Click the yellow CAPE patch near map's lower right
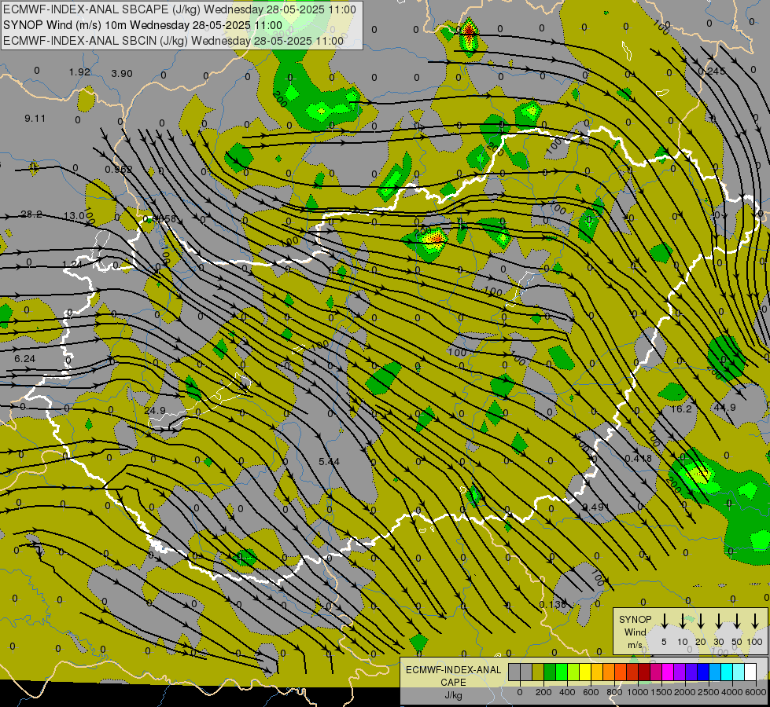The image size is (770, 707). click(698, 474)
